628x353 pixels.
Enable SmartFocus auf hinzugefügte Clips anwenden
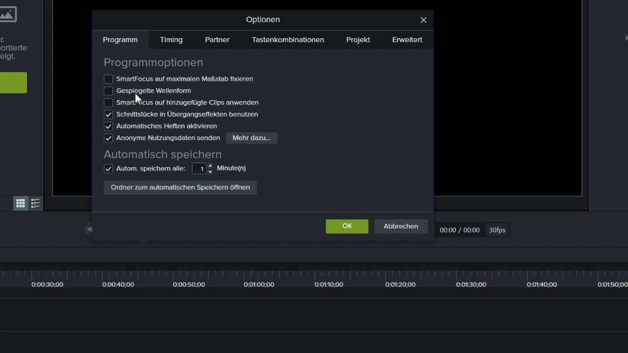tap(108, 102)
